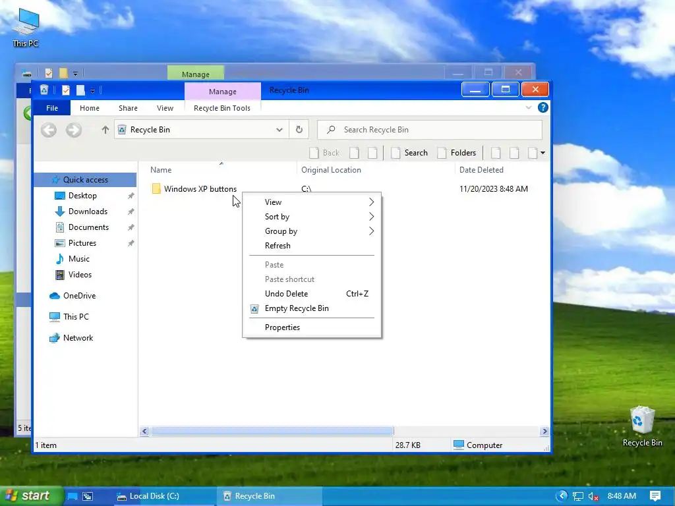This screenshot has height=506, width=675.
Task: Open the View ribbon tab
Action: [165, 108]
